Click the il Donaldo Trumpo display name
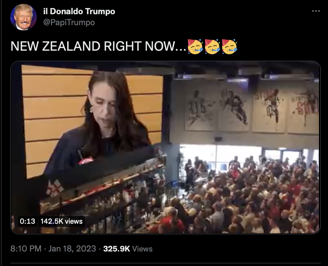 coord(79,11)
